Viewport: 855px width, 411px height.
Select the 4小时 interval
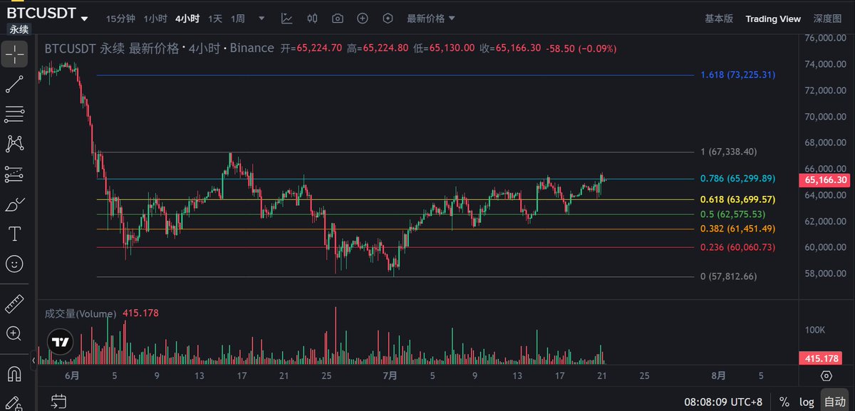point(187,19)
